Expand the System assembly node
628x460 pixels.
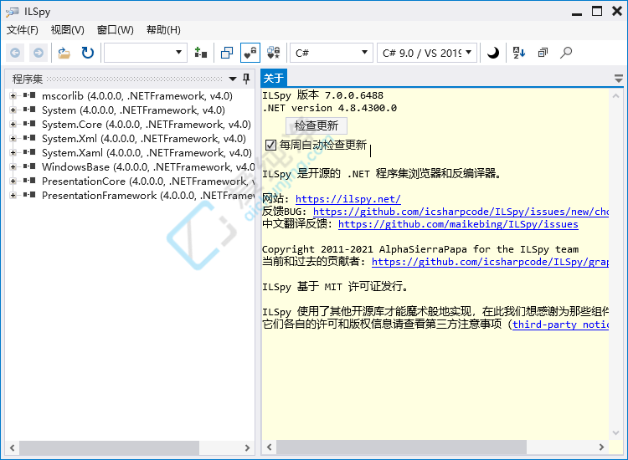13,110
